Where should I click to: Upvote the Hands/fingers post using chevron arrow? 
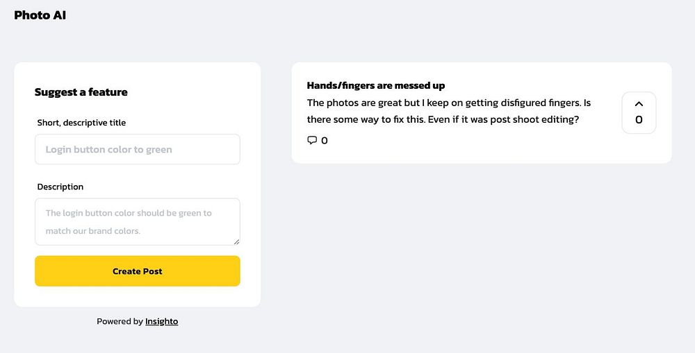coord(639,104)
